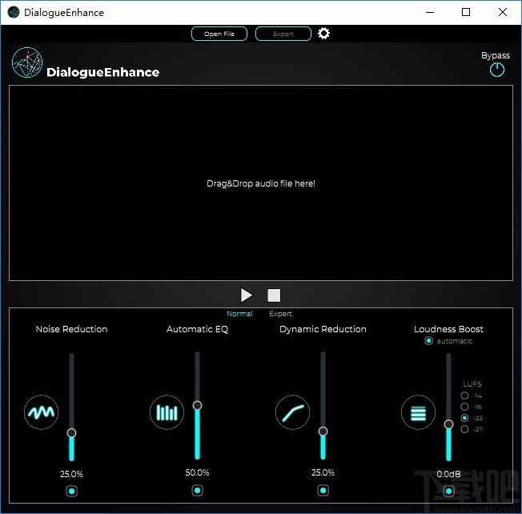This screenshot has height=514, width=522.
Task: Click the title bar app icon
Action: click(14, 12)
